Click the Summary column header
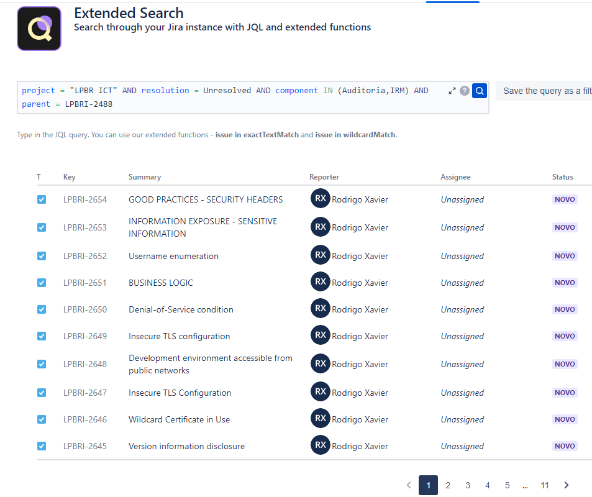Screen dimensions: 592x497 click(145, 177)
